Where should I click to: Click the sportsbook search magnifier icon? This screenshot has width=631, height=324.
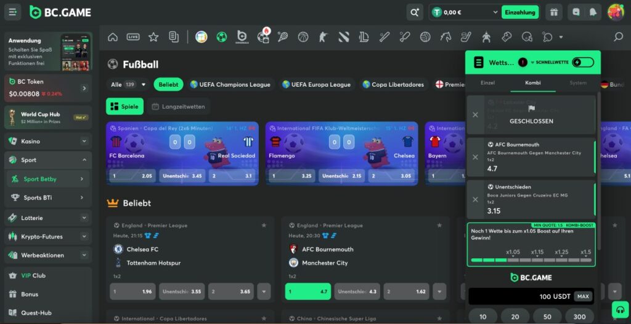click(x=618, y=37)
